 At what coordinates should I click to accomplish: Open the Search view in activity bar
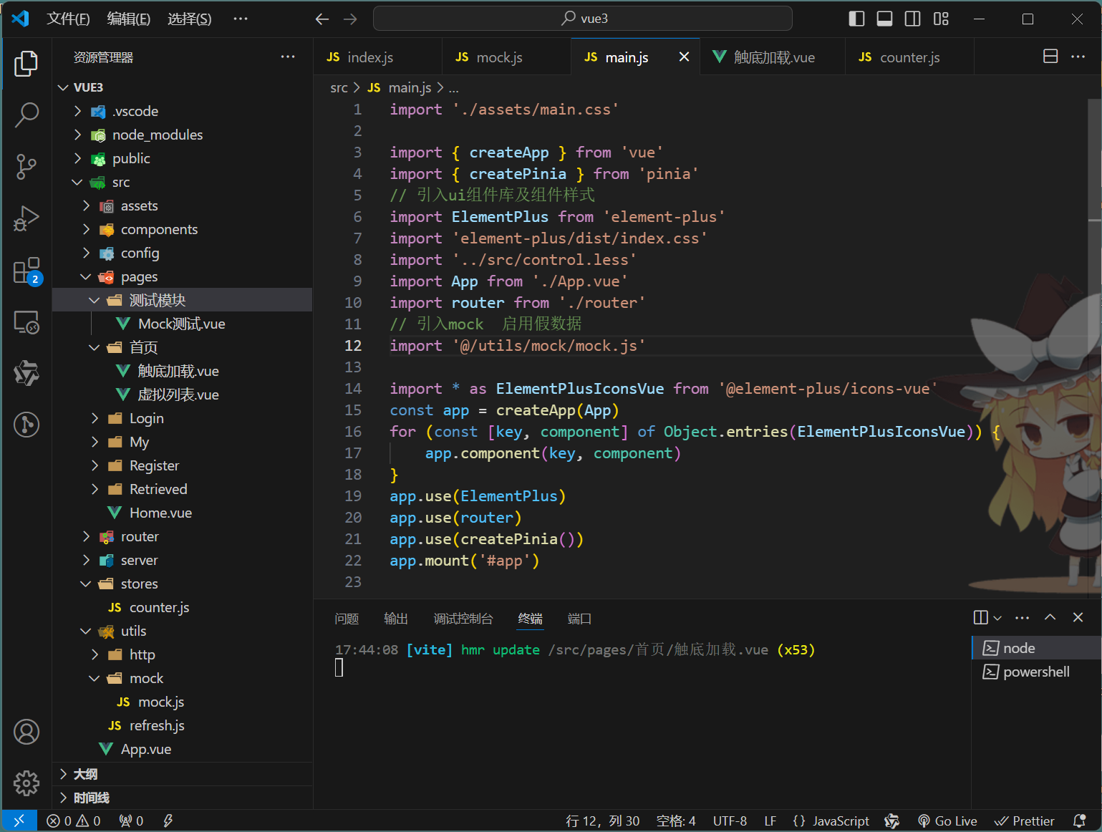pos(26,115)
